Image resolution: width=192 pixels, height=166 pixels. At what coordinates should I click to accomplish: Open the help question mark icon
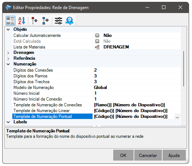pyautogui.click(x=69, y=21)
